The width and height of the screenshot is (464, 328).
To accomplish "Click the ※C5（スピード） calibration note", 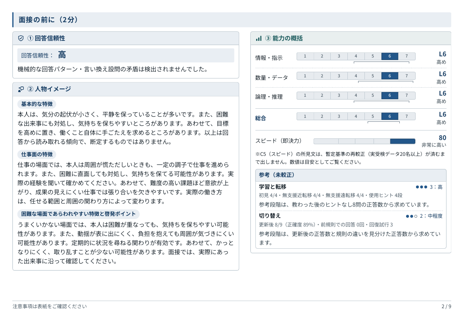I will coord(350,158).
